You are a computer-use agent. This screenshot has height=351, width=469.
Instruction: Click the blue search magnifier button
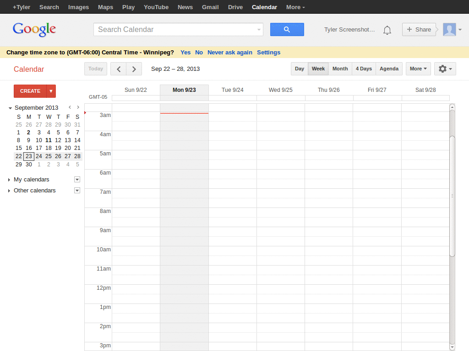(x=287, y=30)
